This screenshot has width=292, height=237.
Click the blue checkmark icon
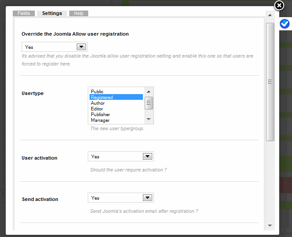[x=285, y=24]
